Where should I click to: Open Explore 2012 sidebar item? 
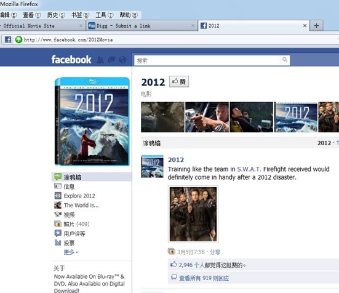point(75,196)
